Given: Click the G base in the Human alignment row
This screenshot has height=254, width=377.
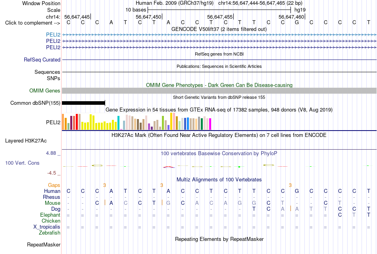Looking at the screenshot, I should point(297,191).
